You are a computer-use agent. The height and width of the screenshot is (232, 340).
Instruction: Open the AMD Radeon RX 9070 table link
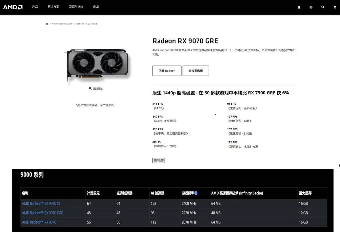tap(39, 222)
